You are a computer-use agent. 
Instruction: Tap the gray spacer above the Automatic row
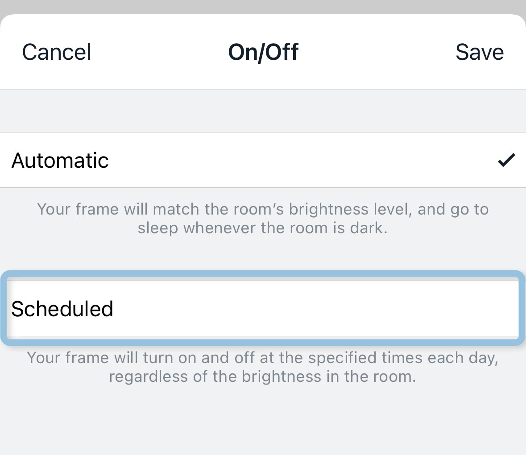(263, 111)
